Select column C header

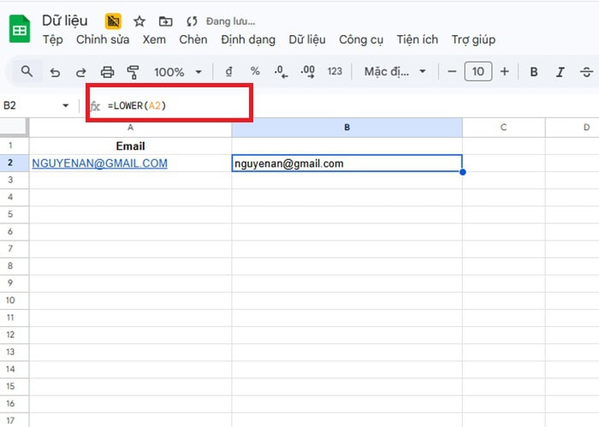pyautogui.click(x=503, y=128)
